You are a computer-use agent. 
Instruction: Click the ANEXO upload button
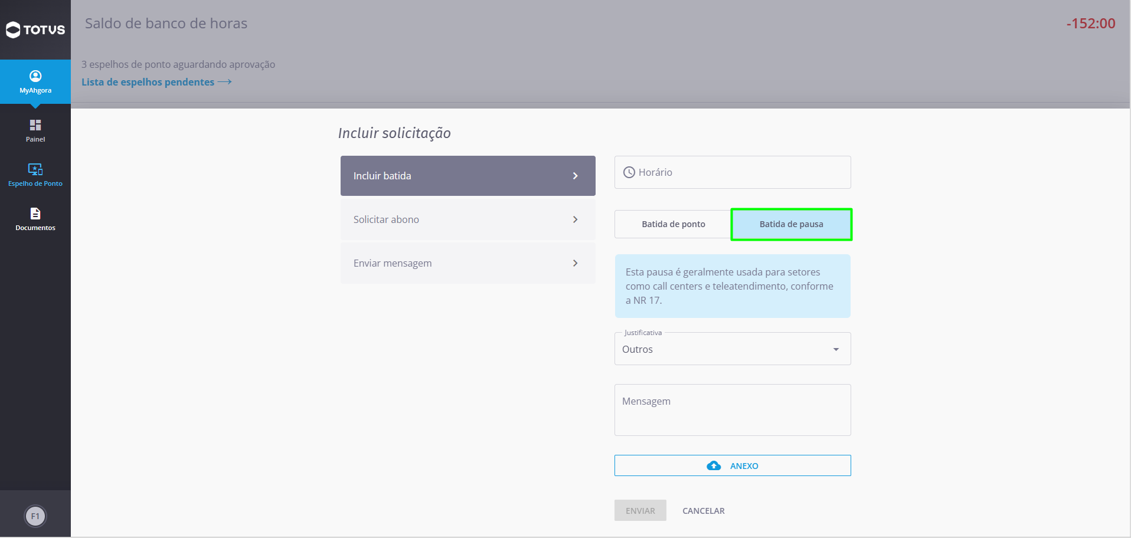coord(733,465)
